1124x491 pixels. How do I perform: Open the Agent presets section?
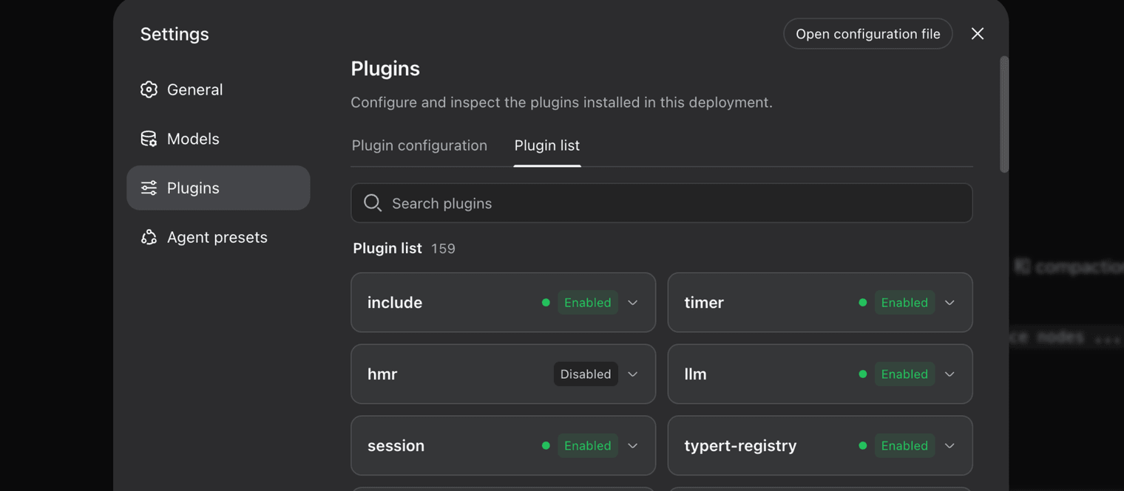(x=218, y=237)
